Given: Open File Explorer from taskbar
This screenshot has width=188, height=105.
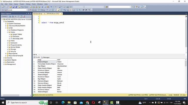Looking at the screenshot, I should [x=69, y=102].
